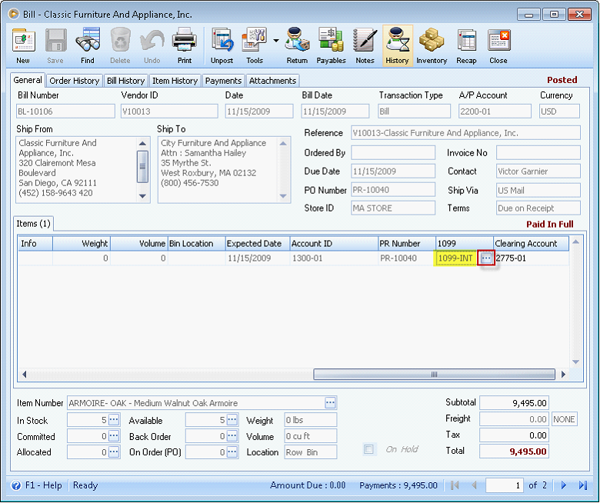The width and height of the screenshot is (600, 503).
Task: Open the Tools toolbar icon
Action: (255, 46)
